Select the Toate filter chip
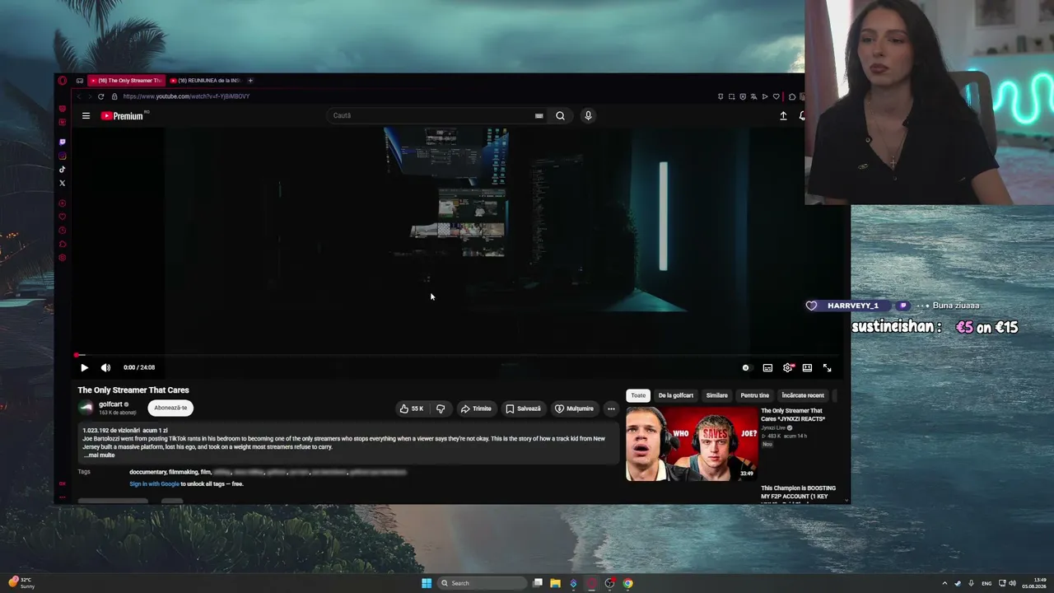1054x593 pixels. tap(638, 395)
